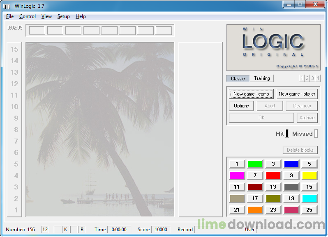Click the Score field 10000
Viewport: 328px width, 237px height.
[x=161, y=230]
